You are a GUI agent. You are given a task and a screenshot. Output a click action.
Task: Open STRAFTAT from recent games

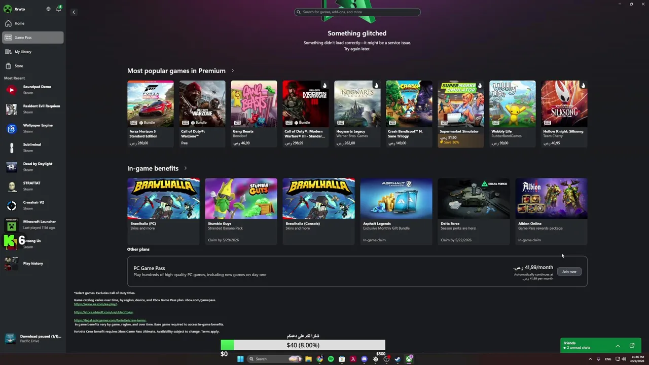click(x=33, y=186)
